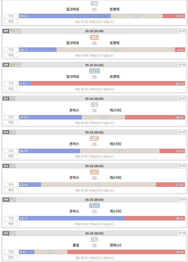Click the 63.7% blue bar in match 504
Image resolution: width=188 pixels, height=262 pixels.
tap(72, 218)
